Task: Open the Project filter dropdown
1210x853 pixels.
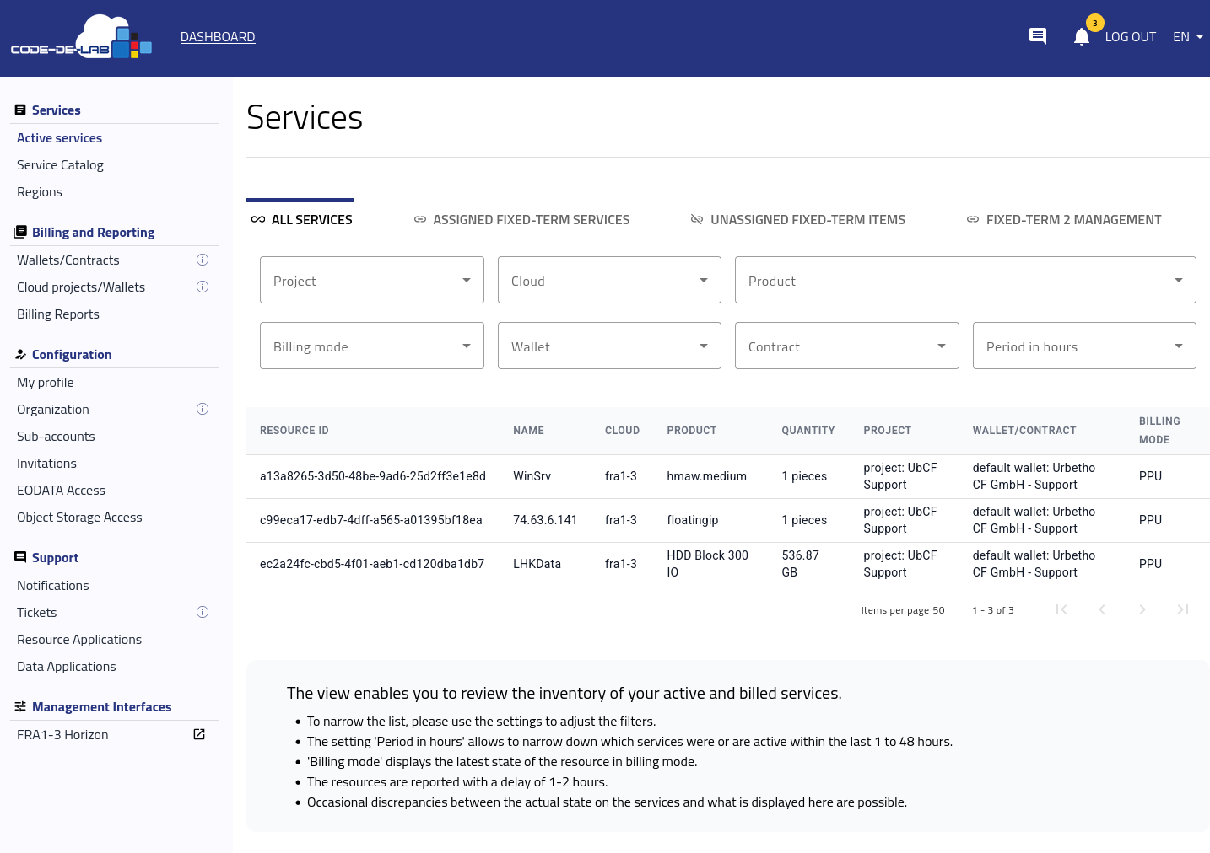Action: point(372,280)
